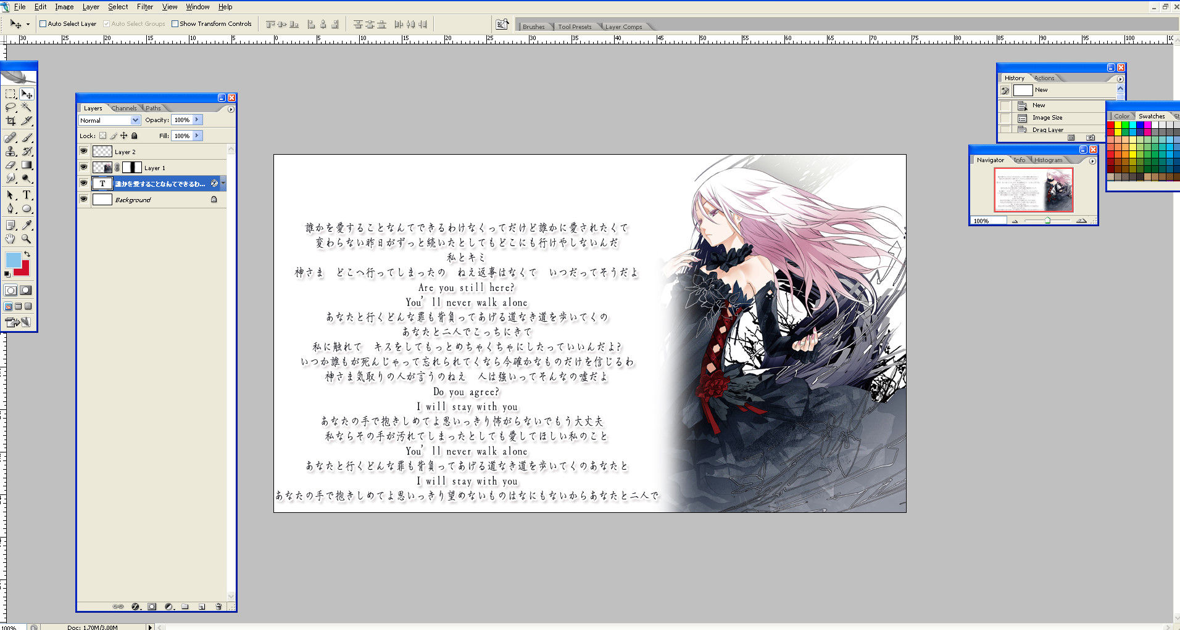Expand layer effects arrow on text layer
1180x630 pixels.
pos(223,183)
